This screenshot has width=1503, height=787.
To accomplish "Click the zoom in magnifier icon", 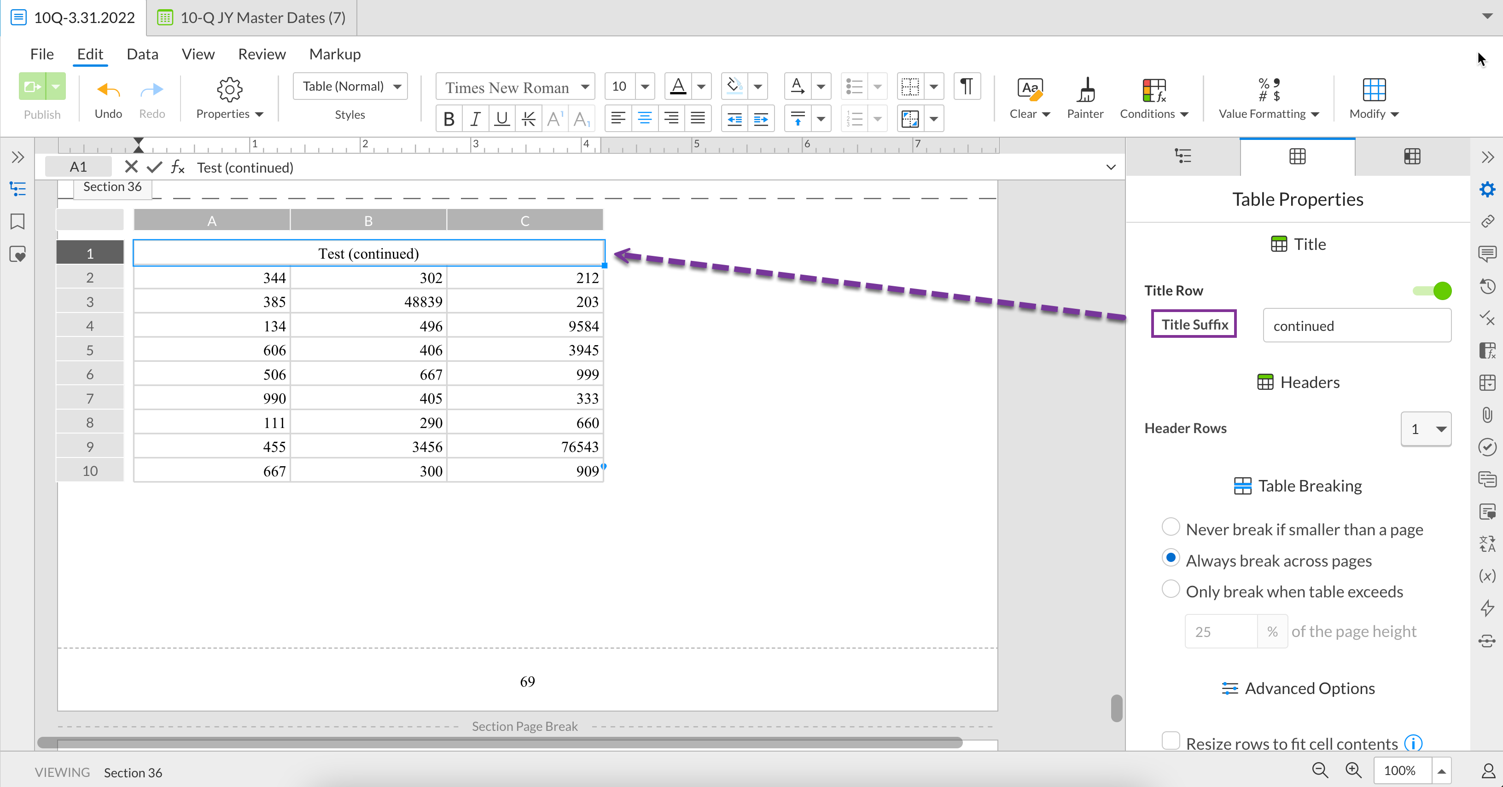I will click(x=1353, y=770).
